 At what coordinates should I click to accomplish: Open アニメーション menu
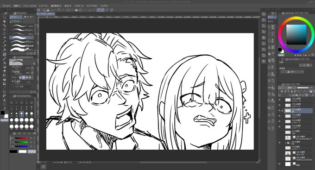pyautogui.click(x=30, y=6)
